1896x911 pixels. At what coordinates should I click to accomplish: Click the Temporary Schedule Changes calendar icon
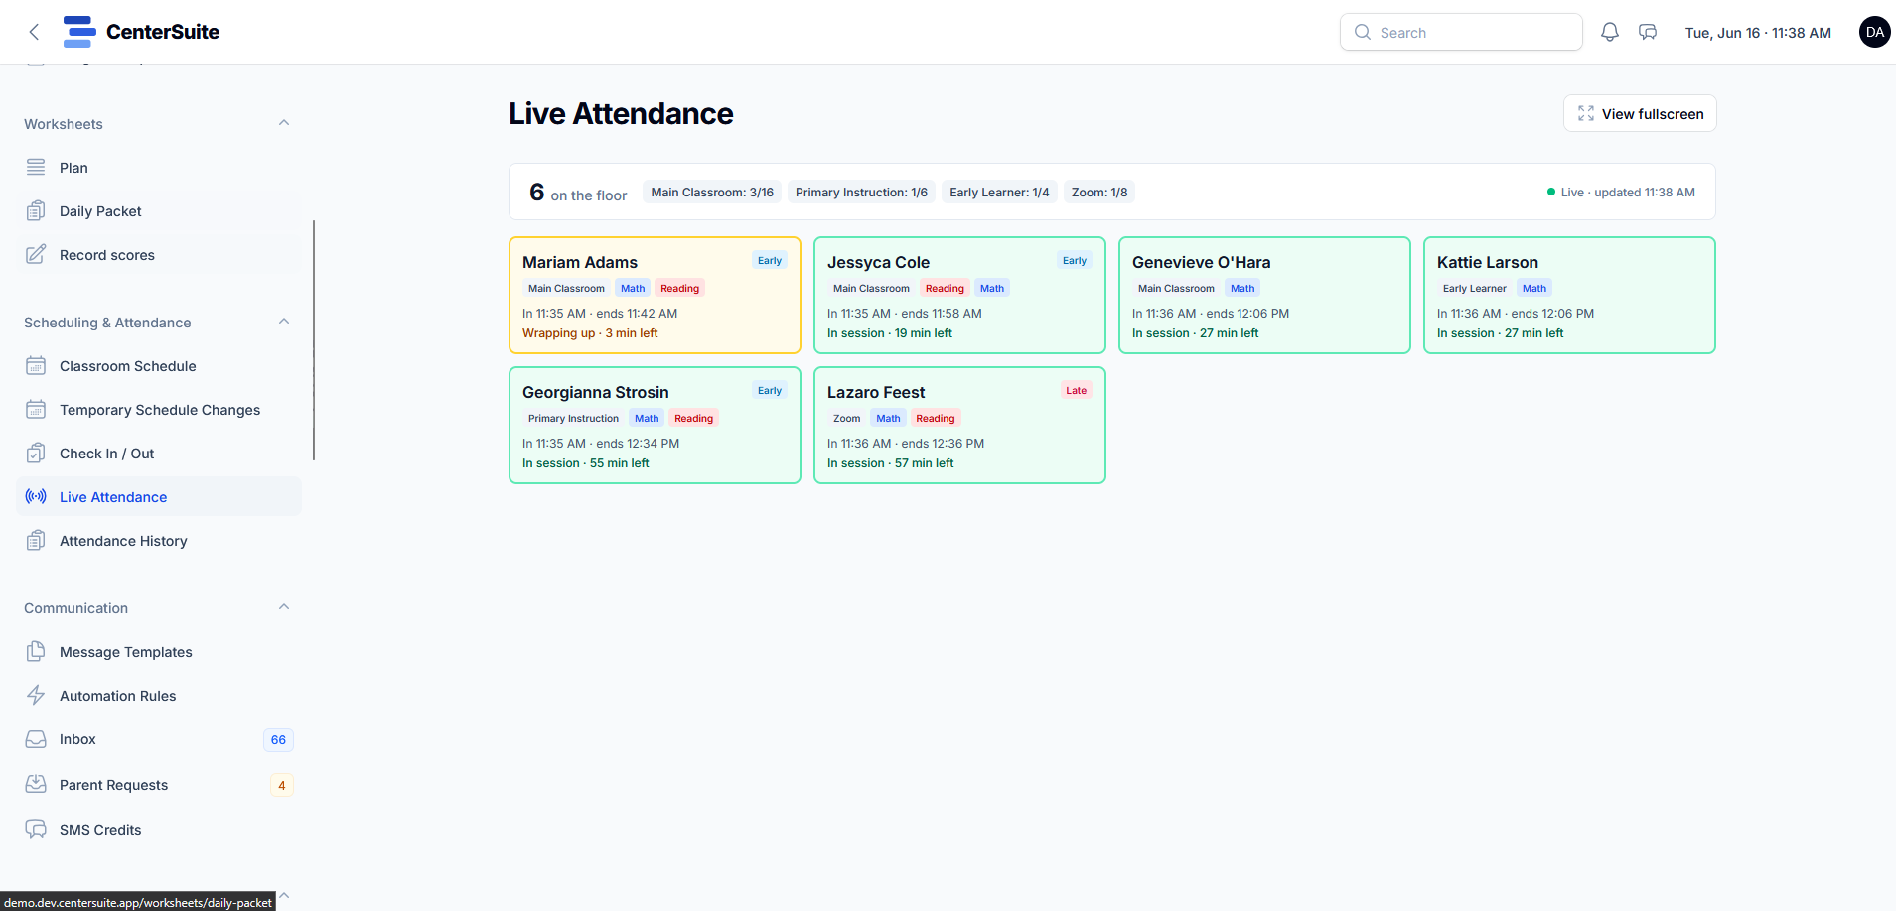36,409
